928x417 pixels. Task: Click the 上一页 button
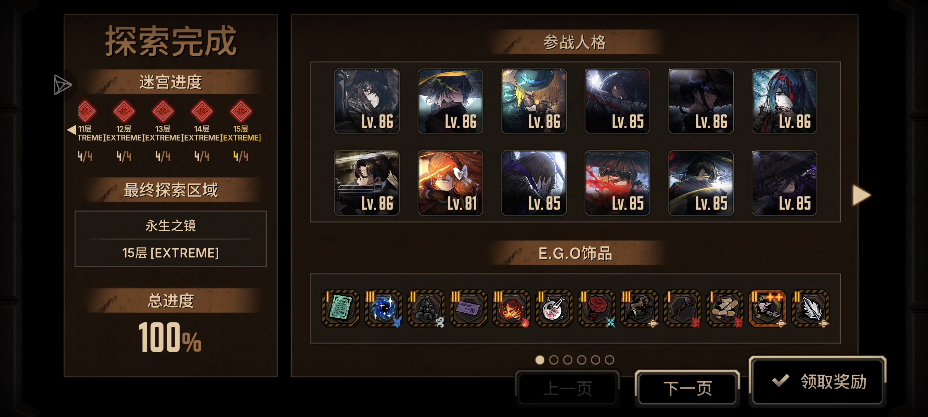click(x=567, y=388)
